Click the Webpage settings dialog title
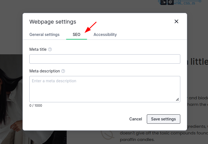The height and width of the screenshot is (144, 208). pyautogui.click(x=53, y=22)
